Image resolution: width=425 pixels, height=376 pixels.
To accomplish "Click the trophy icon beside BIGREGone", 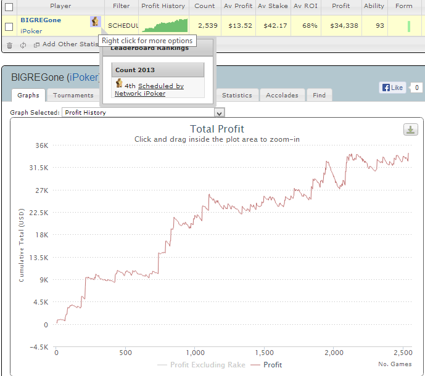I will click(96, 22).
